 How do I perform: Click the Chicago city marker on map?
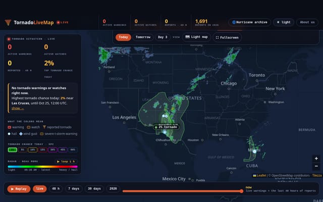[229, 89]
